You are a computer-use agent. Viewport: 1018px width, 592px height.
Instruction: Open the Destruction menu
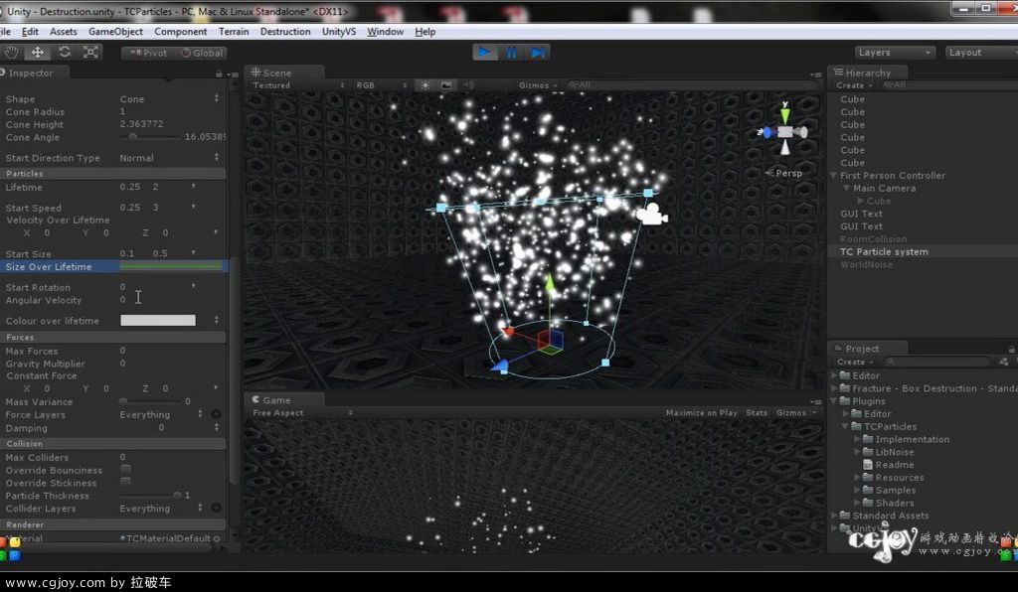(x=285, y=31)
